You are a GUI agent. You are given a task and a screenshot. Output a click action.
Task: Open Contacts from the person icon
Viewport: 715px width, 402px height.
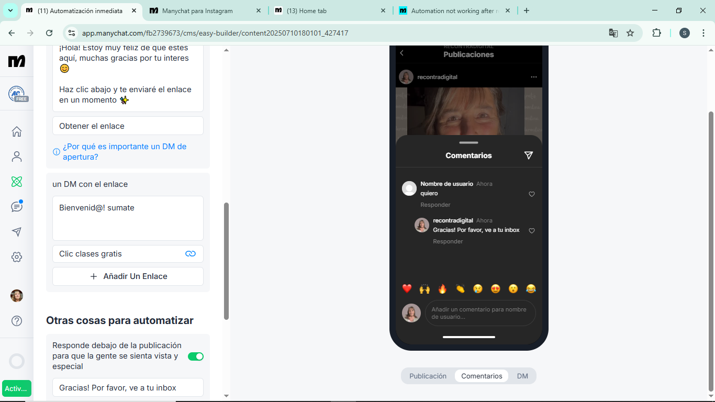click(x=17, y=157)
